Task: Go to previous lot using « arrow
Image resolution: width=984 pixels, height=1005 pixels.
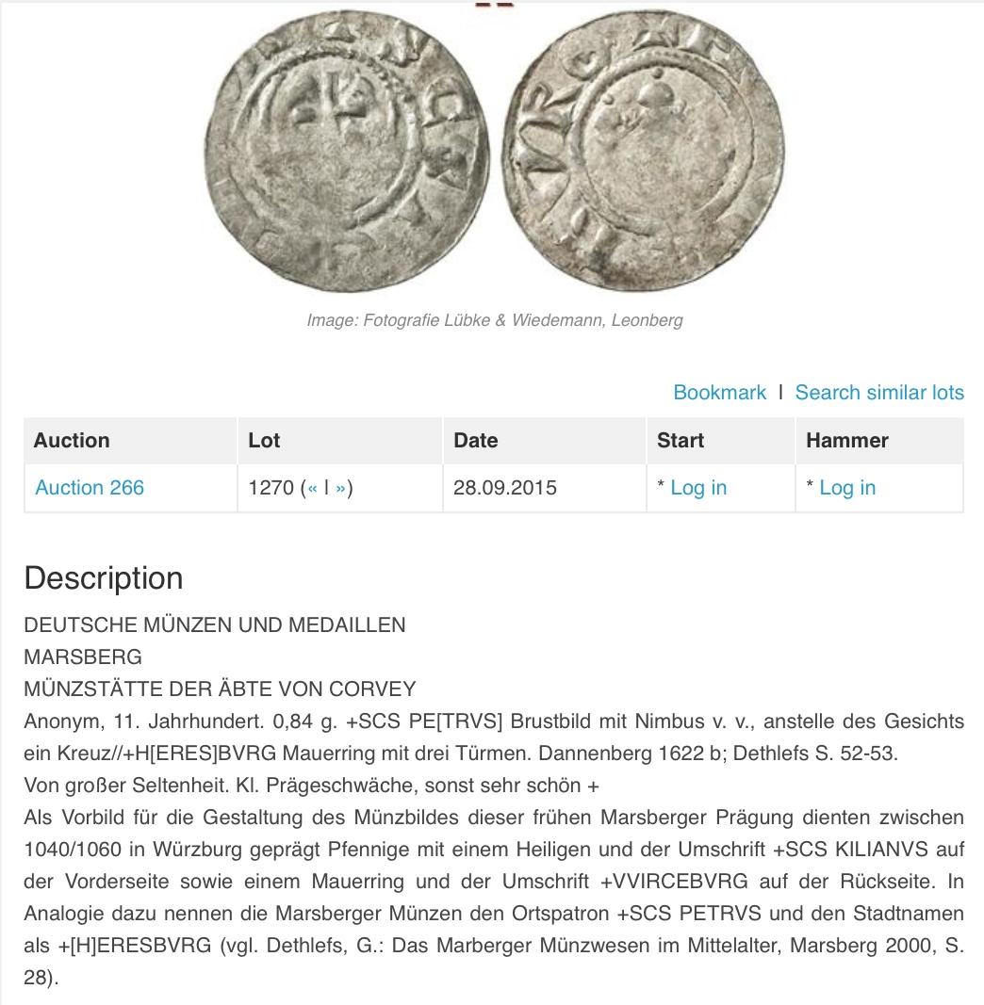Action: (x=312, y=489)
